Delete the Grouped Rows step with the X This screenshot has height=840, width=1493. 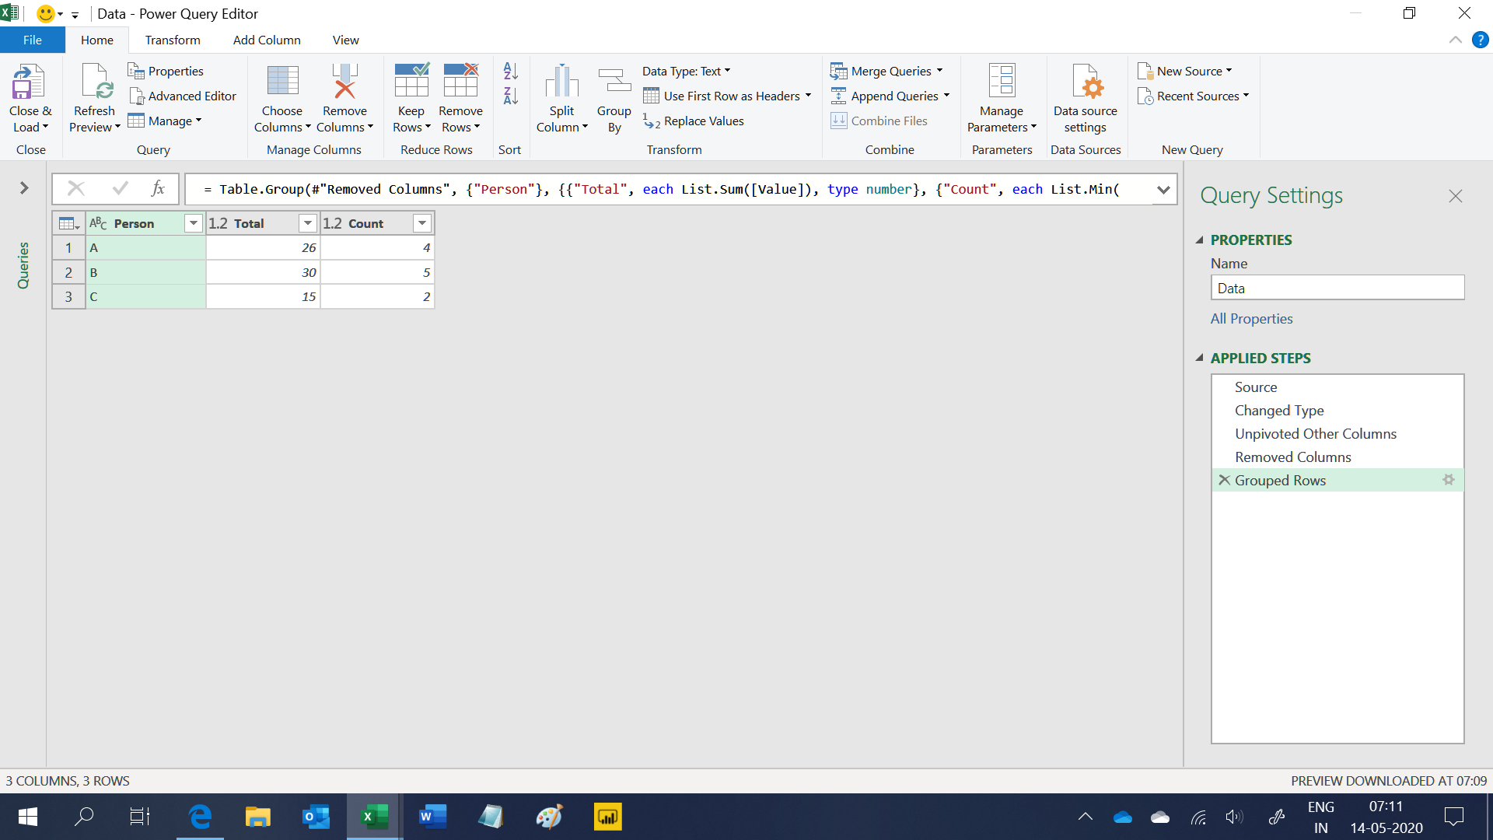[1224, 480]
